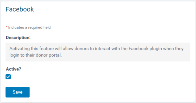This screenshot has height=103, width=196.
Task: Click the "Active?" label
Action: (x=14, y=69)
